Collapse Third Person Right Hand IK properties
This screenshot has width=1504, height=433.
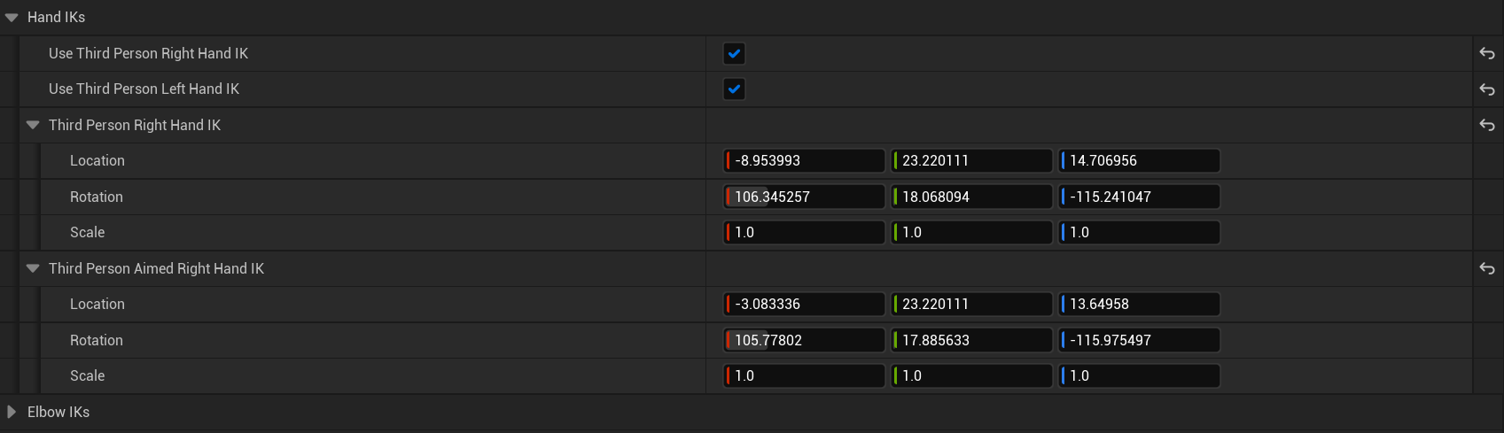coord(33,126)
